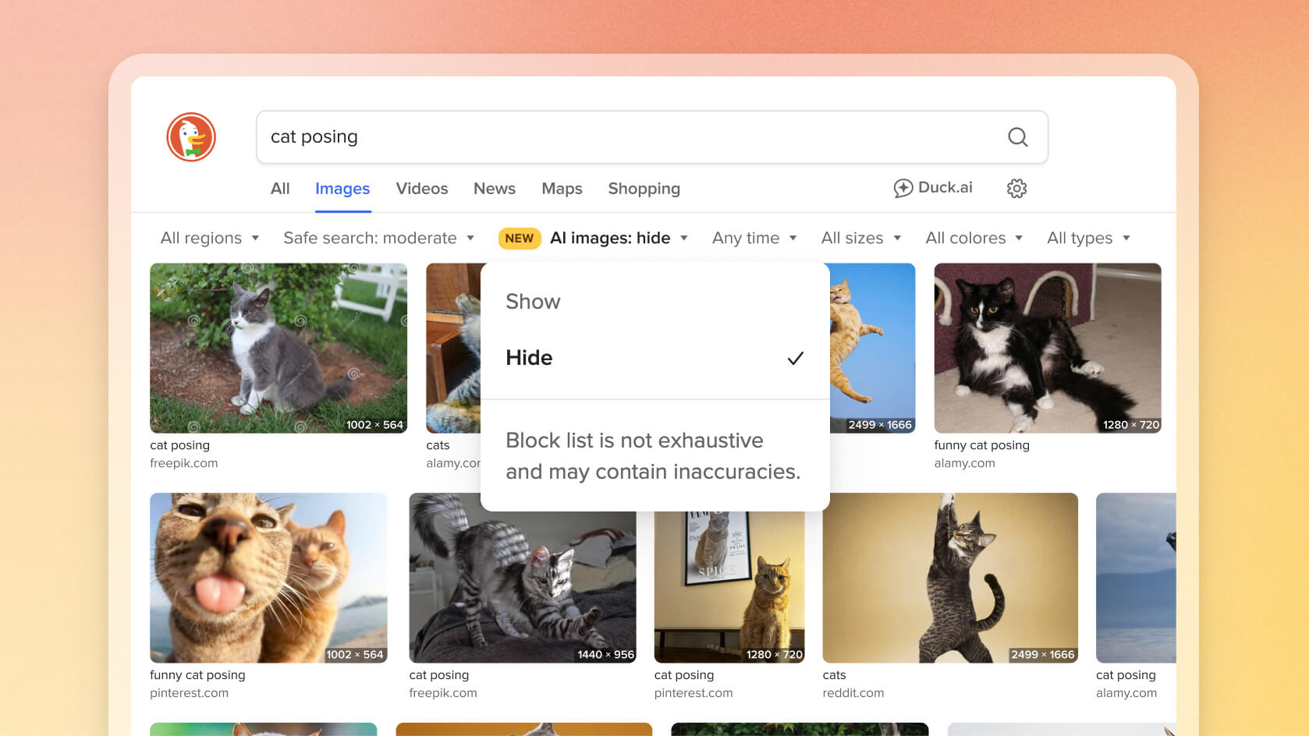Open the reddit.com source link

853,693
